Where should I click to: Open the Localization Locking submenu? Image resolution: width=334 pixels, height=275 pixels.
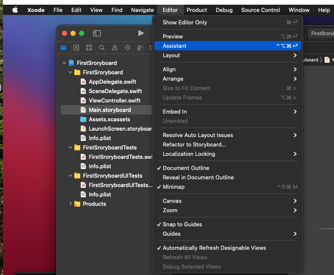[228, 154]
